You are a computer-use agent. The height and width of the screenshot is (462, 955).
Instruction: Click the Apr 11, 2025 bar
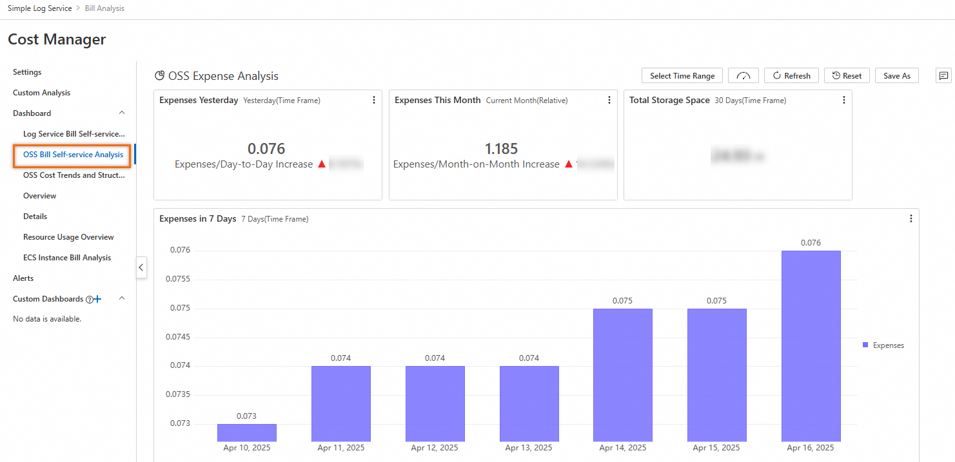341,403
